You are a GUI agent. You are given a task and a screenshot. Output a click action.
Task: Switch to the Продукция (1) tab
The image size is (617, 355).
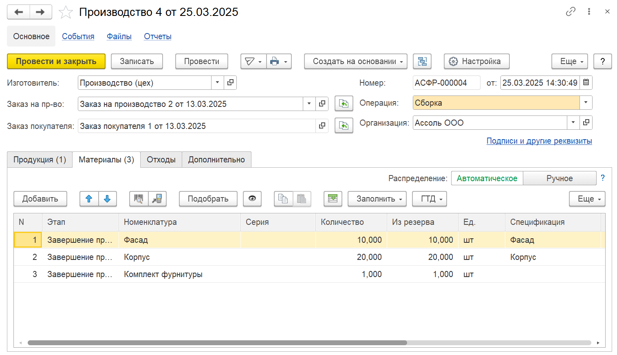[40, 160]
